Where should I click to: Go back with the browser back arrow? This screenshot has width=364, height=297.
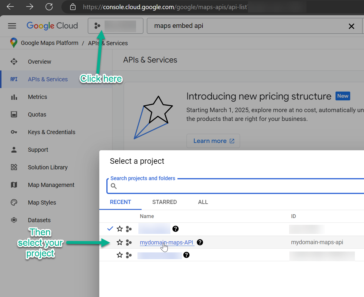[10, 7]
